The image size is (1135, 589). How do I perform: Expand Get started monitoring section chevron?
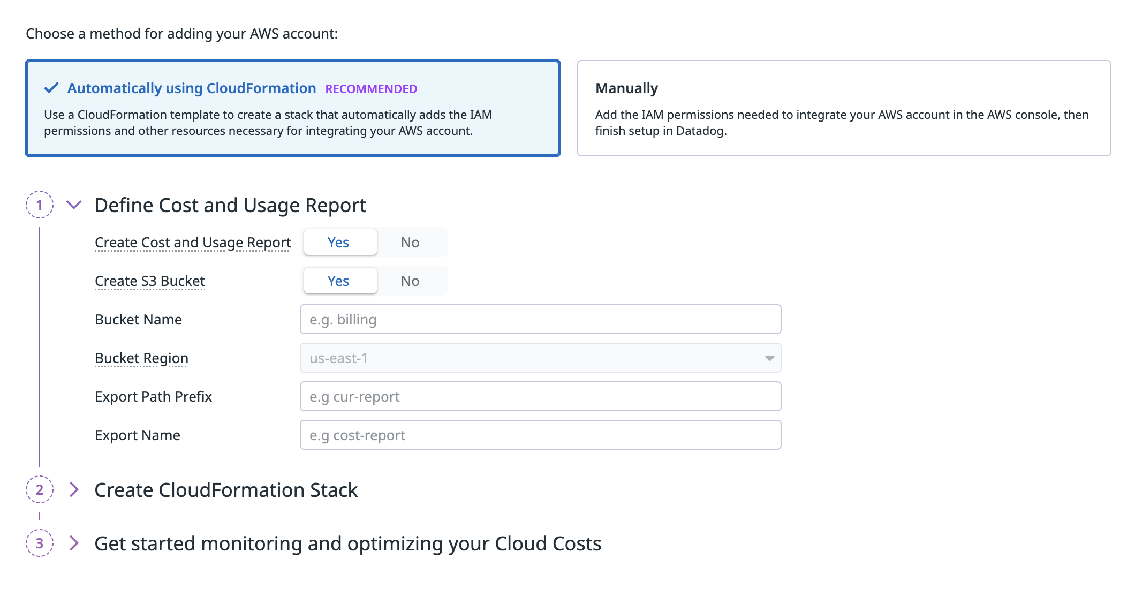74,543
